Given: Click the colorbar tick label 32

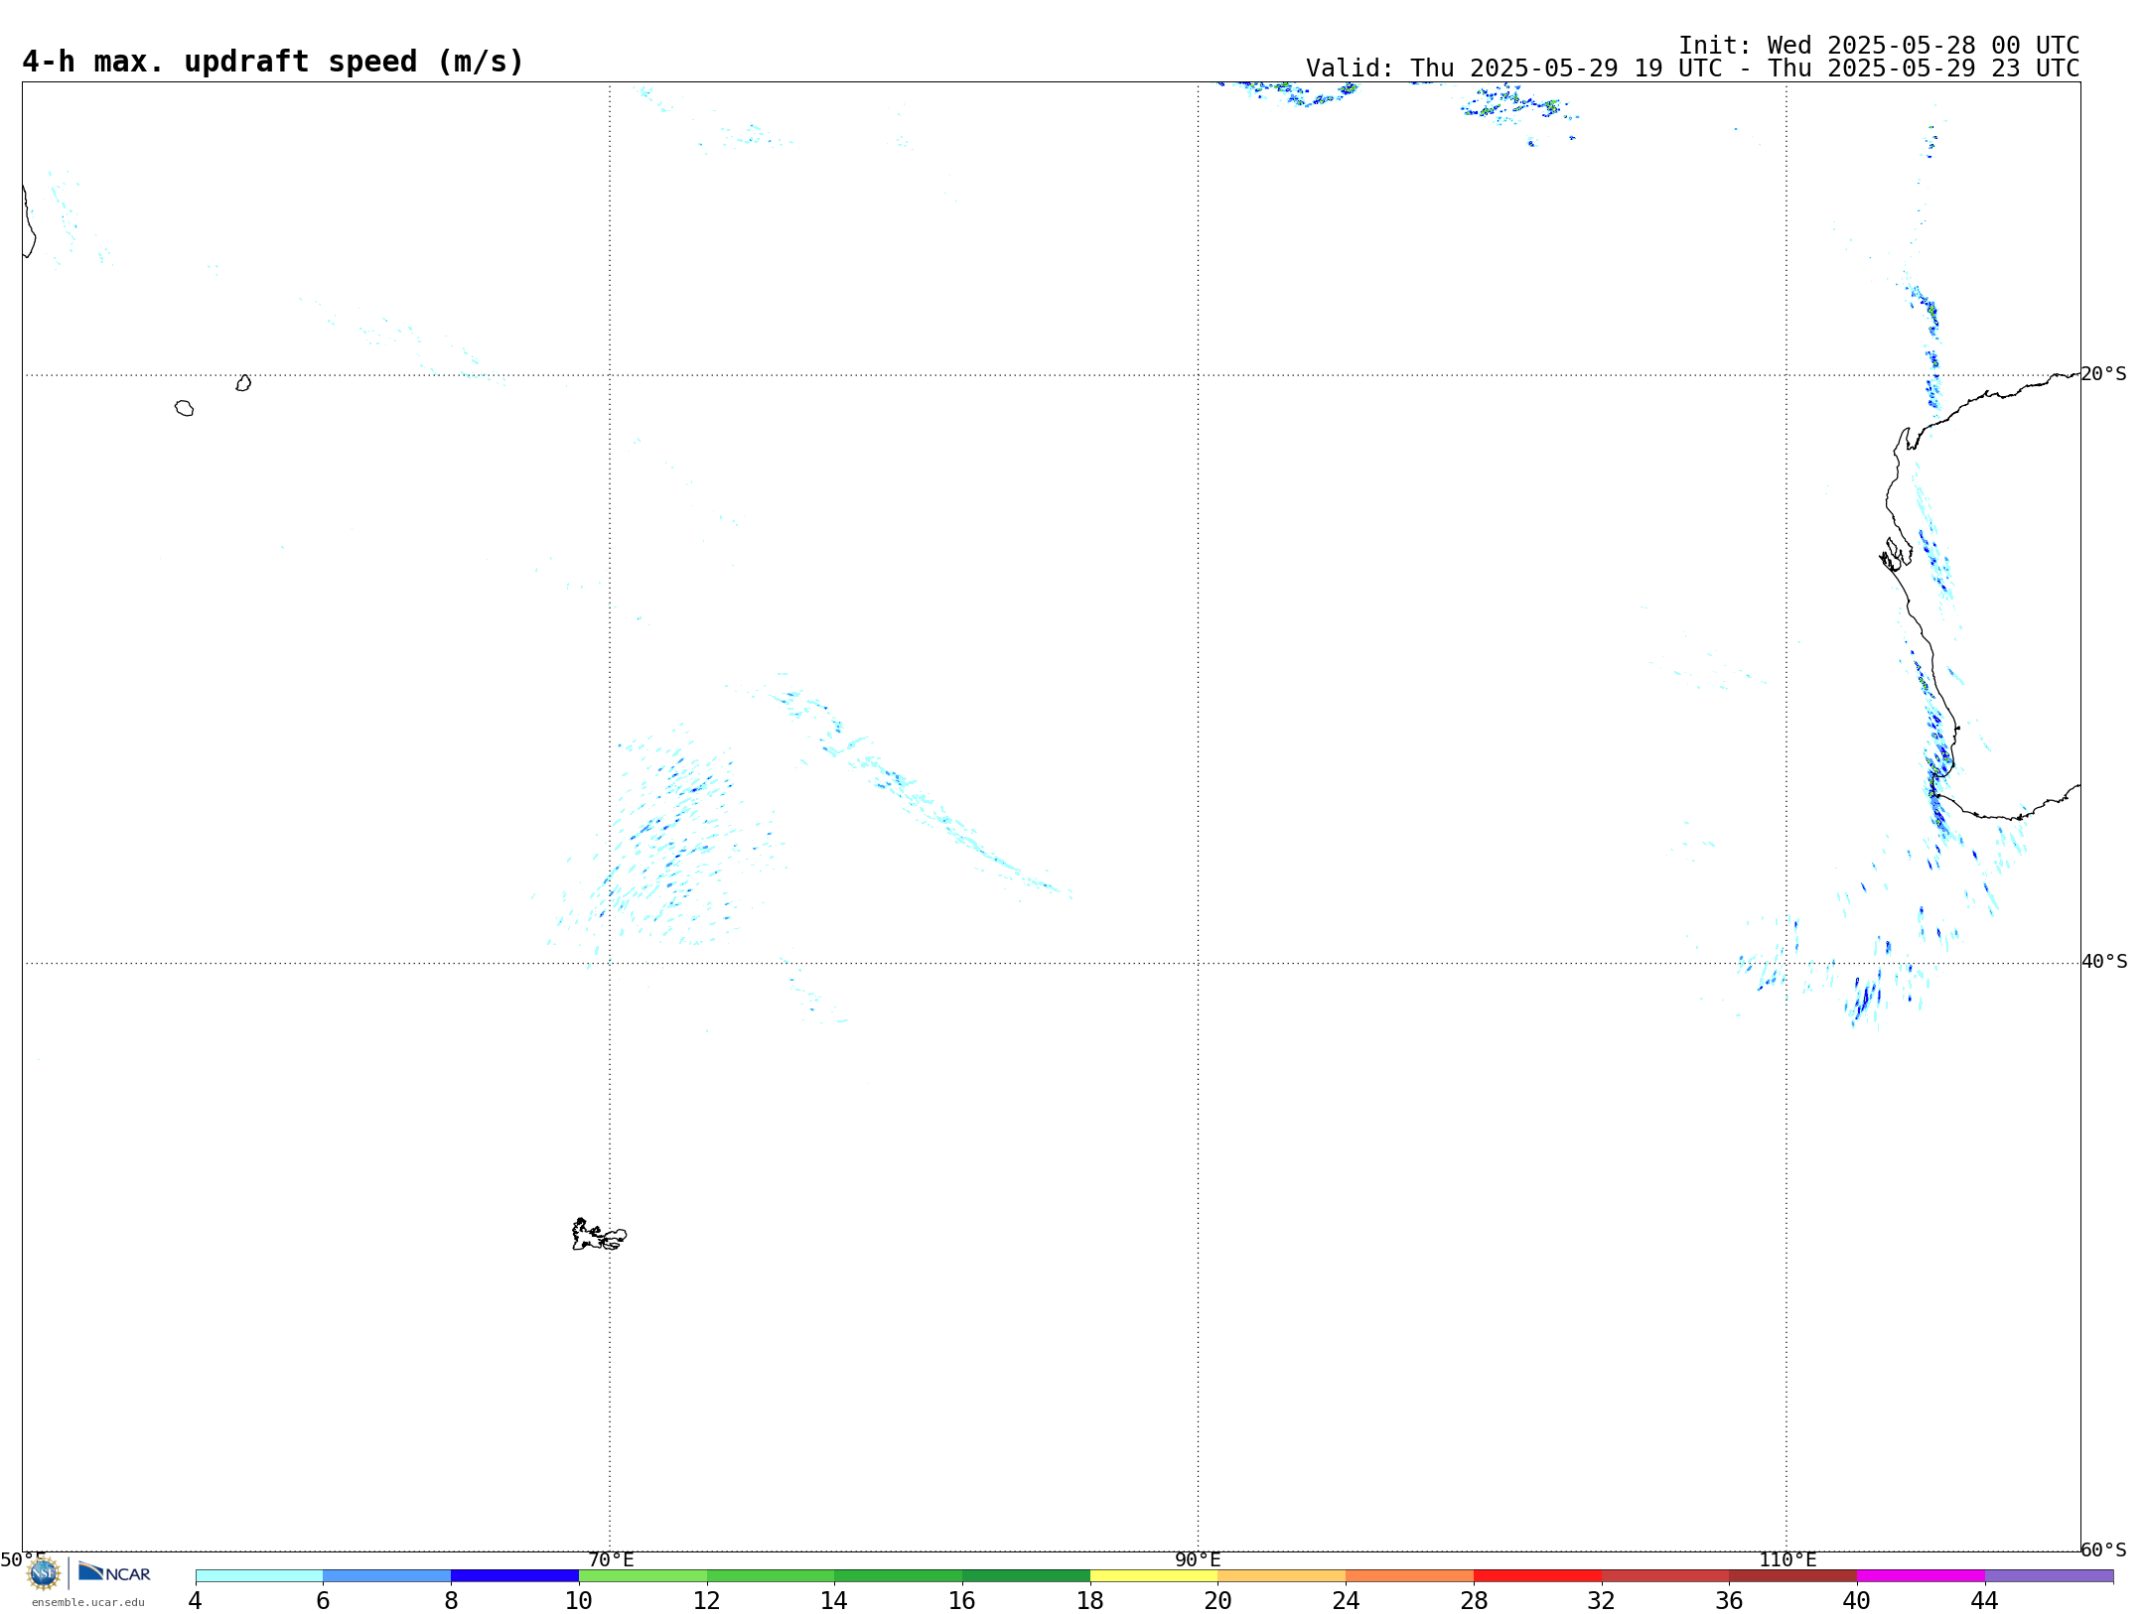Looking at the screenshot, I should pos(1602,1601).
